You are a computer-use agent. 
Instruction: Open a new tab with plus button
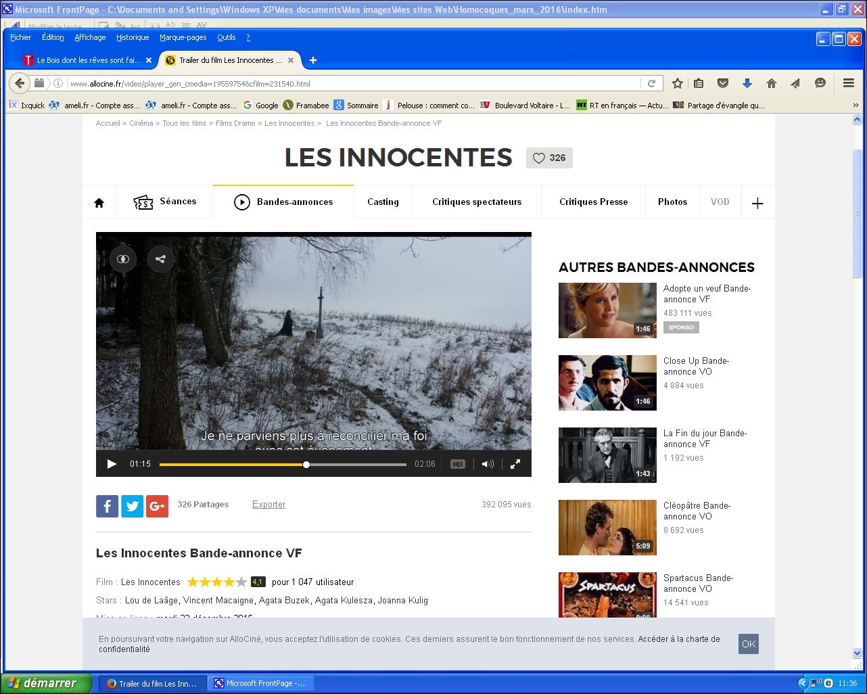pyautogui.click(x=313, y=60)
